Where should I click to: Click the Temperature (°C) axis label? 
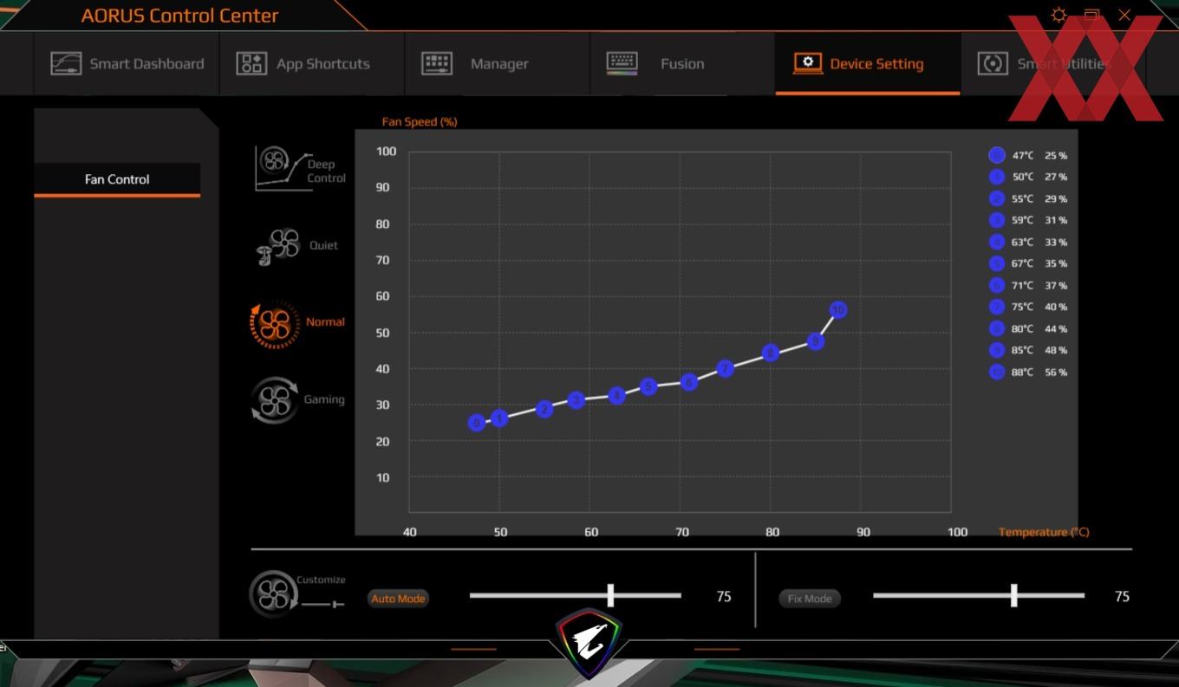pos(1044,532)
